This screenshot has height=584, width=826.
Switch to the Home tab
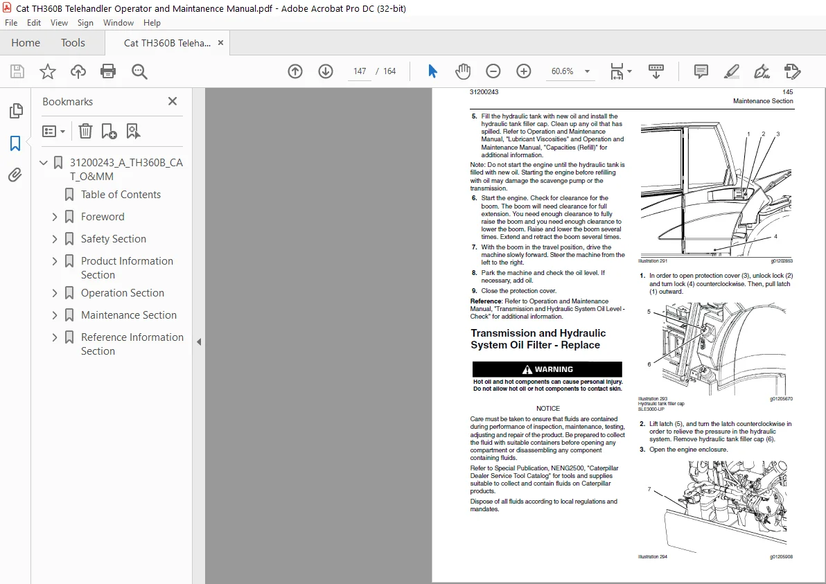(x=25, y=43)
